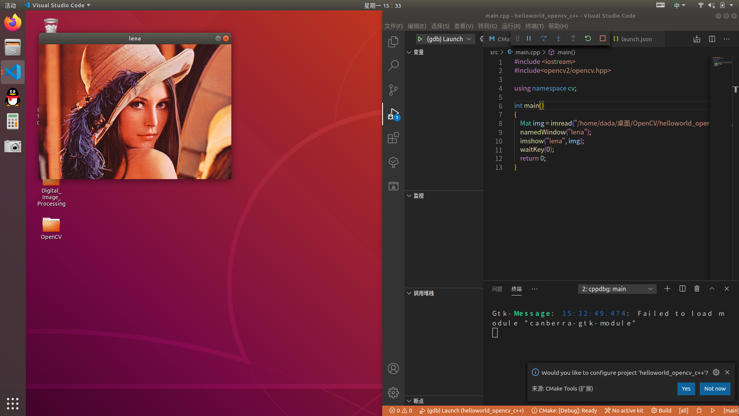
Task: Open the 文件(F) menu
Action: coord(393,26)
